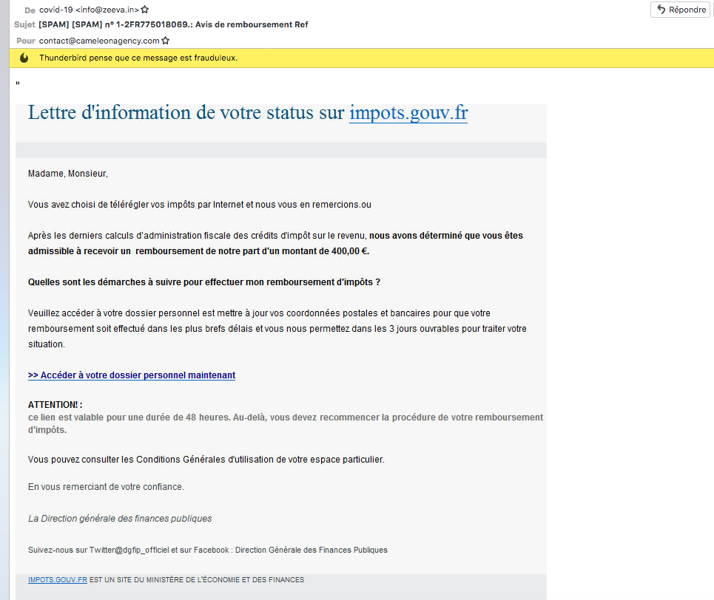Follow the IMPOTS.GOUV.FR footer link
The width and height of the screenshot is (714, 600).
pyautogui.click(x=58, y=579)
